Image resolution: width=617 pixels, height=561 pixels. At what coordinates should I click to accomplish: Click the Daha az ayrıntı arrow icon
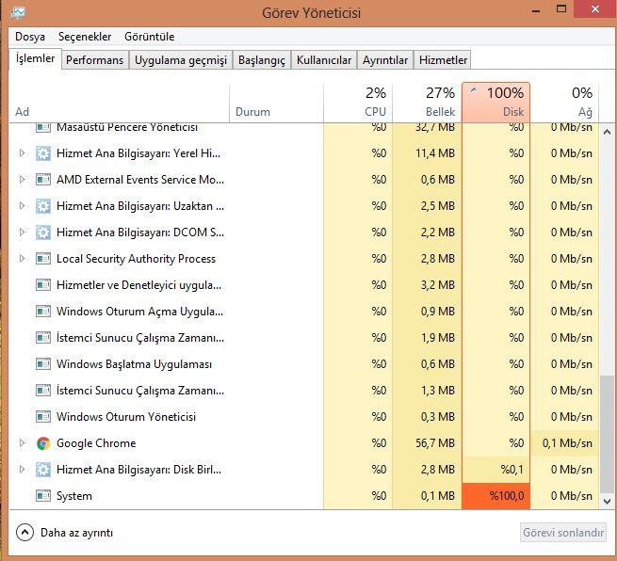tap(24, 533)
